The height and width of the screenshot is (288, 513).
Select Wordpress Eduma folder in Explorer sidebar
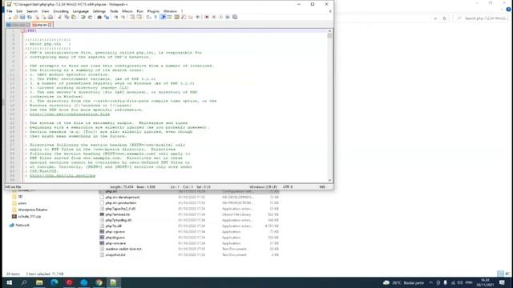pyautogui.click(x=33, y=210)
